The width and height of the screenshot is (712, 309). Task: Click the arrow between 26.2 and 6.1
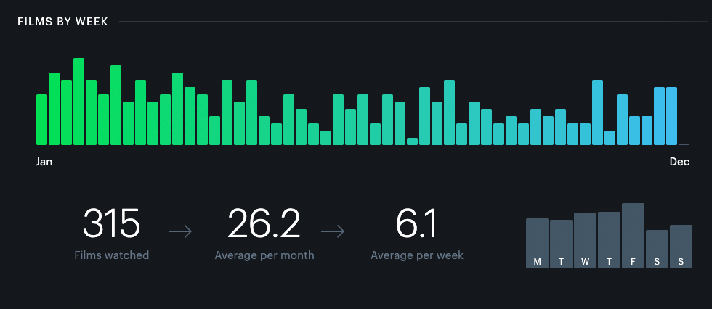(x=333, y=231)
